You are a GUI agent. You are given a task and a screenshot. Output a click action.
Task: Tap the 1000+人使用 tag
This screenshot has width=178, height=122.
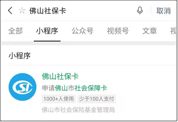[59, 99]
